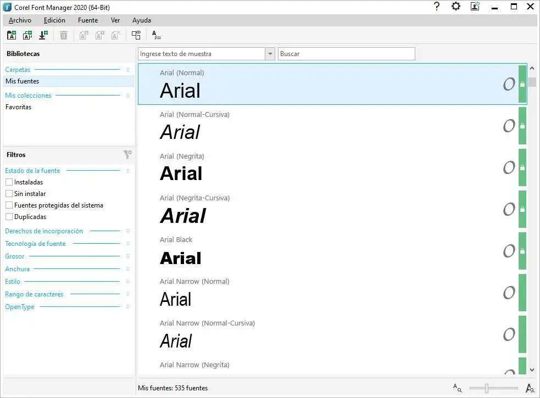Click the OpenType O icon for Arial Black
Screen dimensions: 540x398
click(x=509, y=251)
